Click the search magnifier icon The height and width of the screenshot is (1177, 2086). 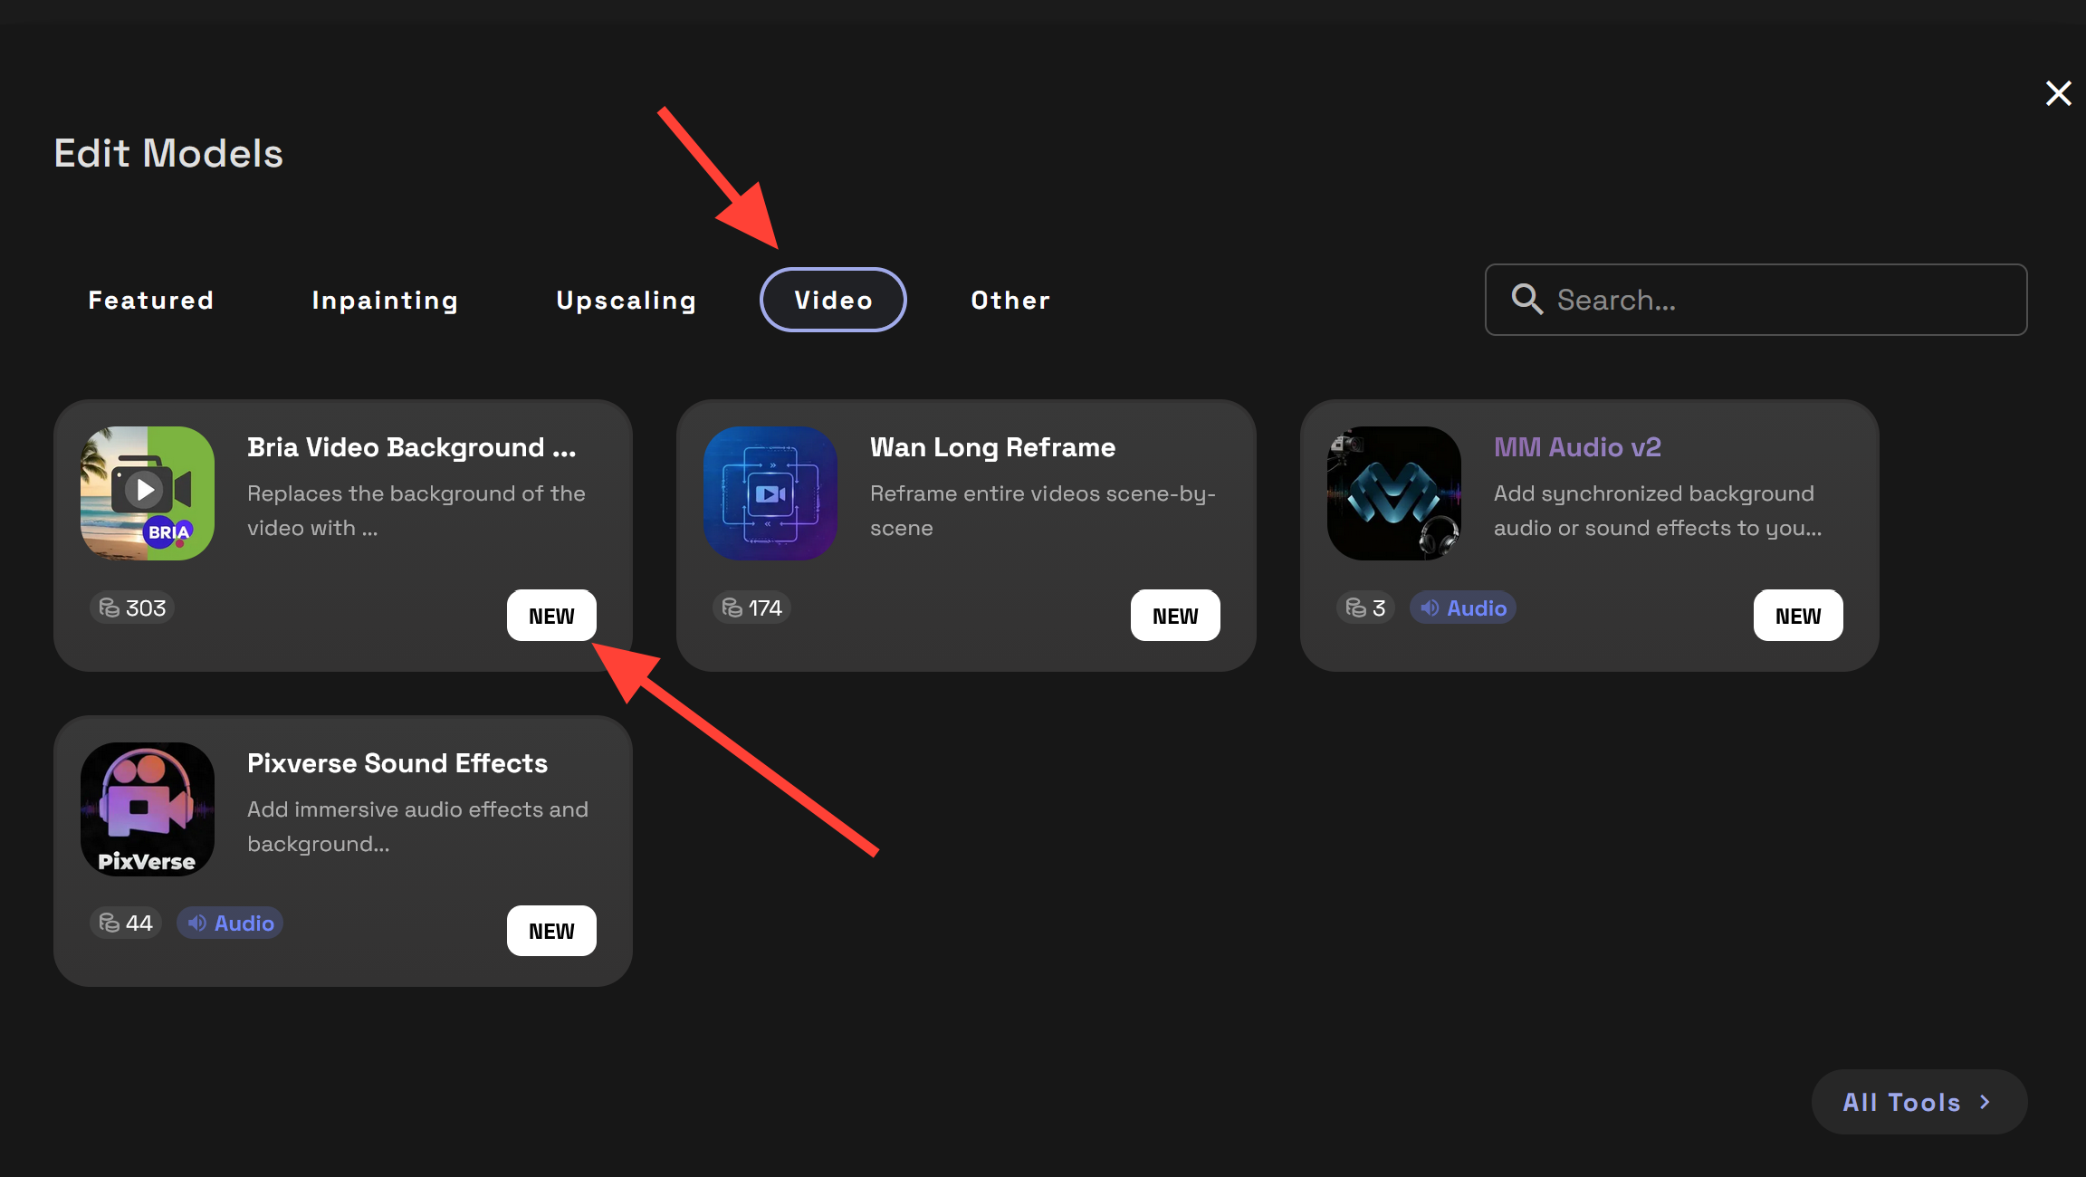coord(1526,300)
